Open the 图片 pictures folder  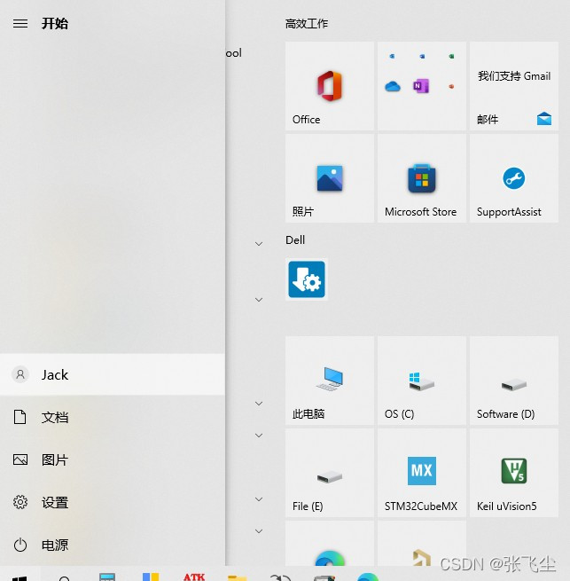pos(113,459)
